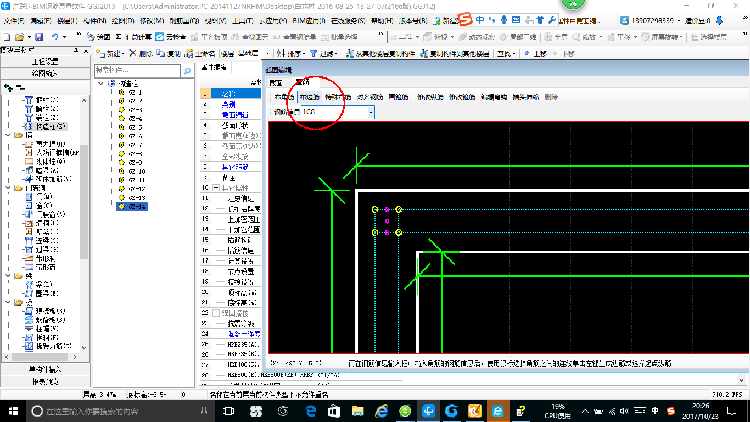Collapse the 门窗洞 category
Screen dimensions: 750x422
click(8, 188)
